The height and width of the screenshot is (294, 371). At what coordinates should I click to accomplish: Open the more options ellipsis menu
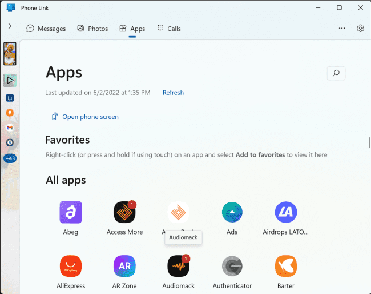[x=342, y=28]
